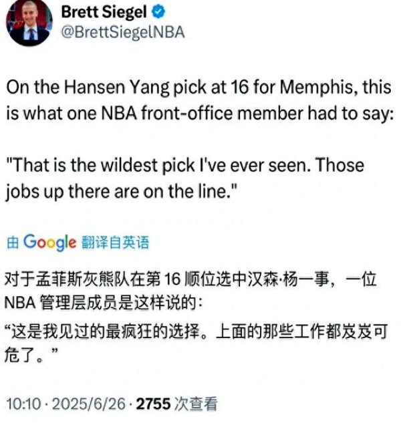Click the quote line starting That is the wildest
401x427 pixels.
click(185, 165)
